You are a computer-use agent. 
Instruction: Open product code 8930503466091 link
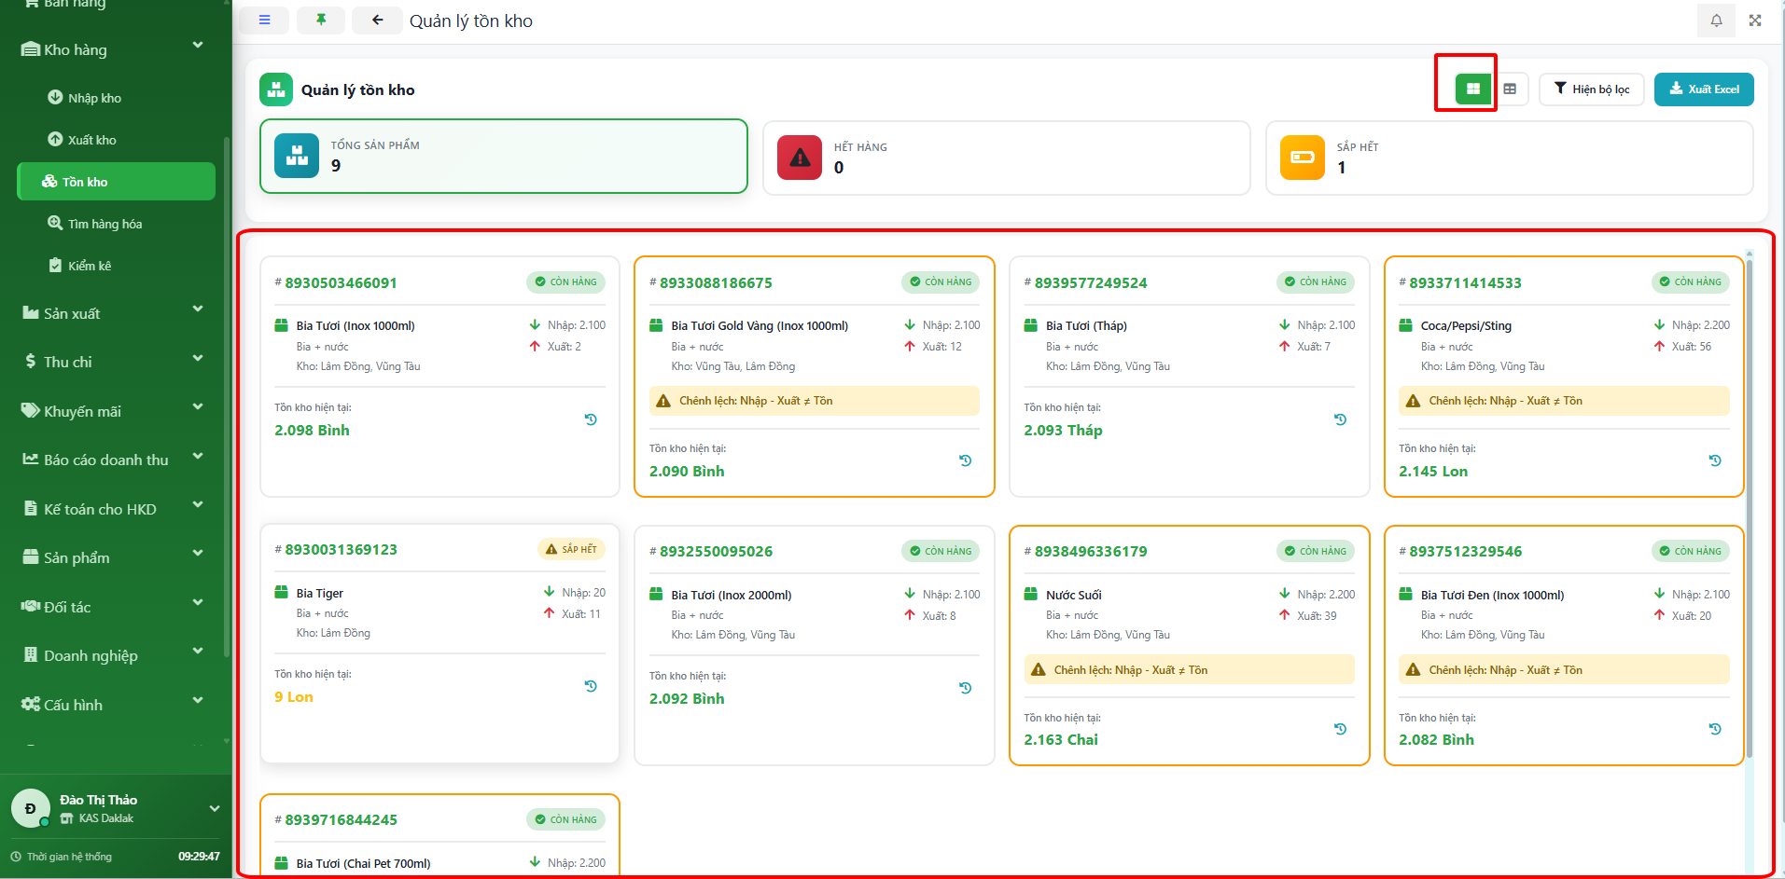341,283
